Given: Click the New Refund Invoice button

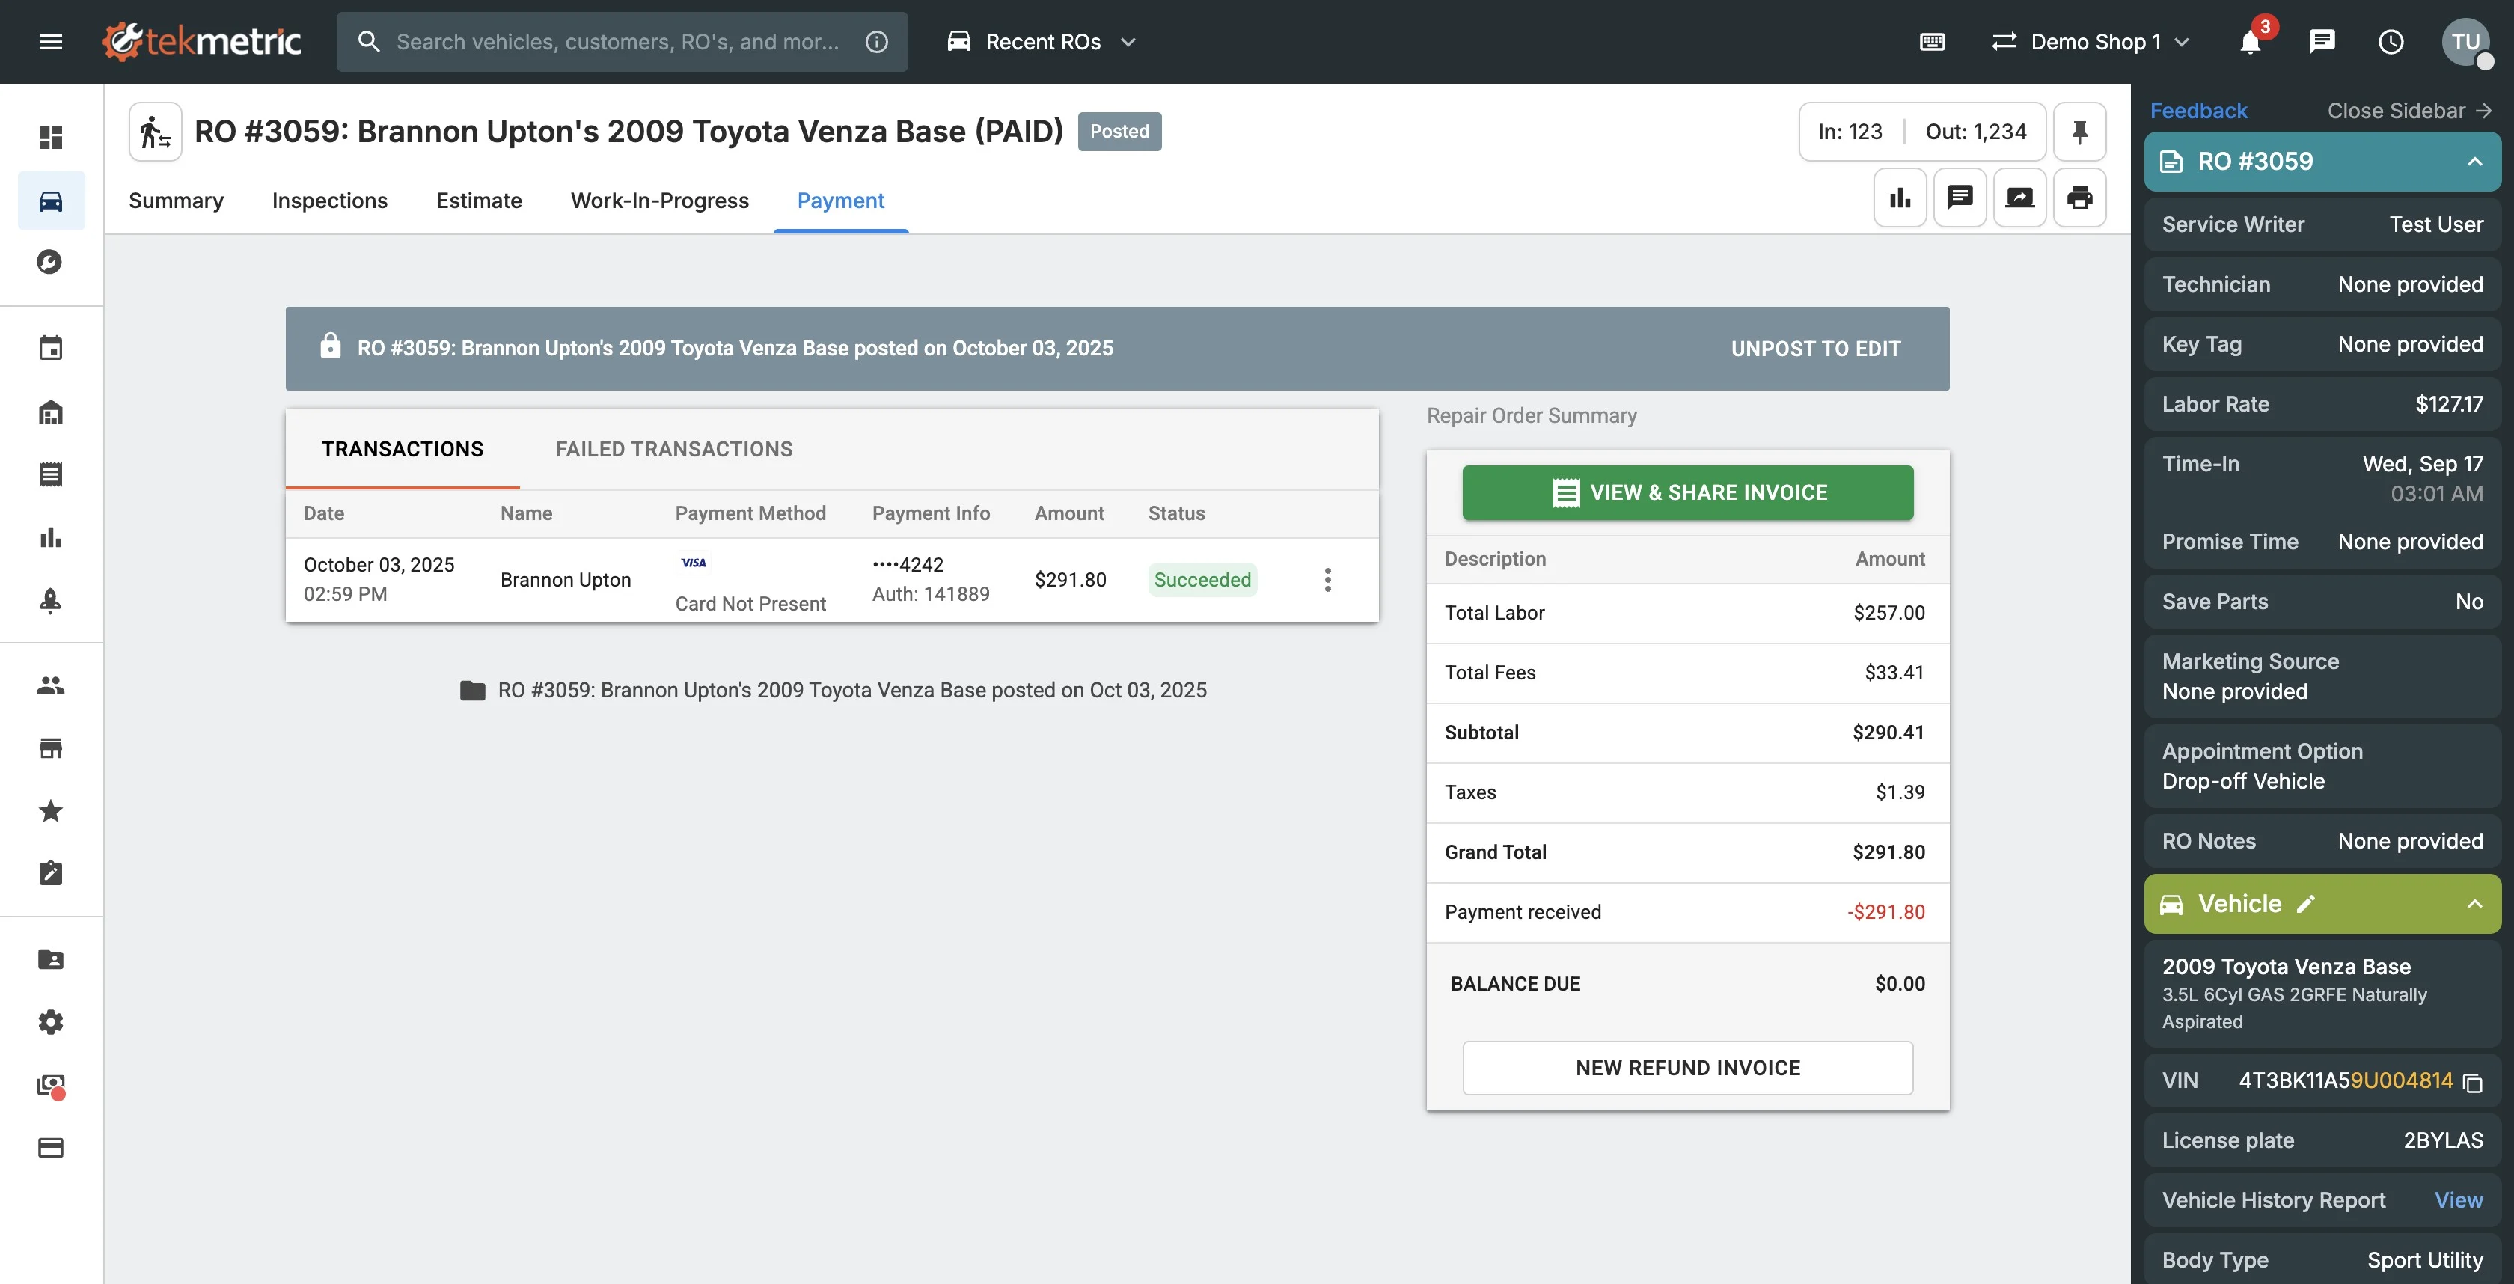Looking at the screenshot, I should pyautogui.click(x=1686, y=1068).
